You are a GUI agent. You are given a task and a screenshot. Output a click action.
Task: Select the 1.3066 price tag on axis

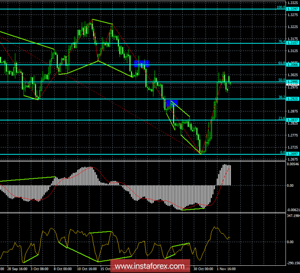(291, 65)
